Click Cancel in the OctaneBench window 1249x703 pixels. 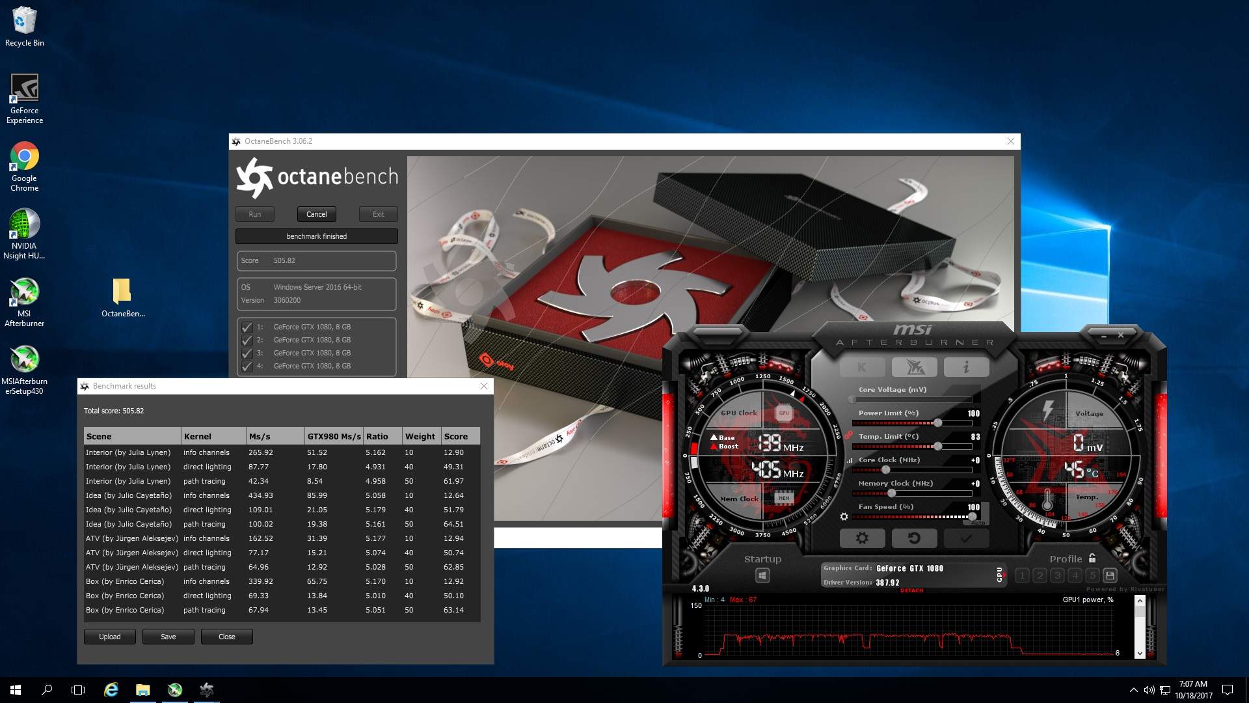317,214
